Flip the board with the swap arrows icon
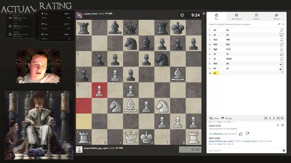This screenshot has height=163, width=291. (282, 118)
